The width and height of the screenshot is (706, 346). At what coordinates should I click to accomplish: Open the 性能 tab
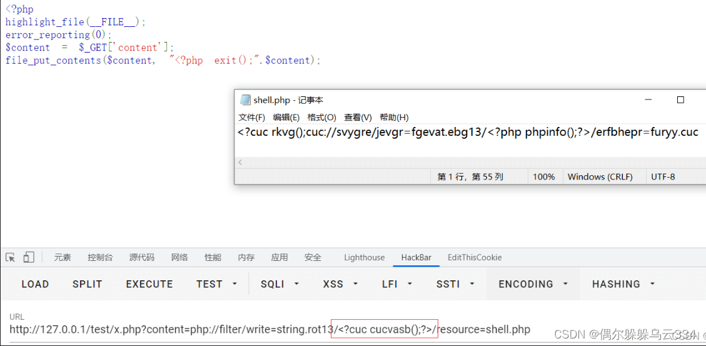(x=213, y=258)
